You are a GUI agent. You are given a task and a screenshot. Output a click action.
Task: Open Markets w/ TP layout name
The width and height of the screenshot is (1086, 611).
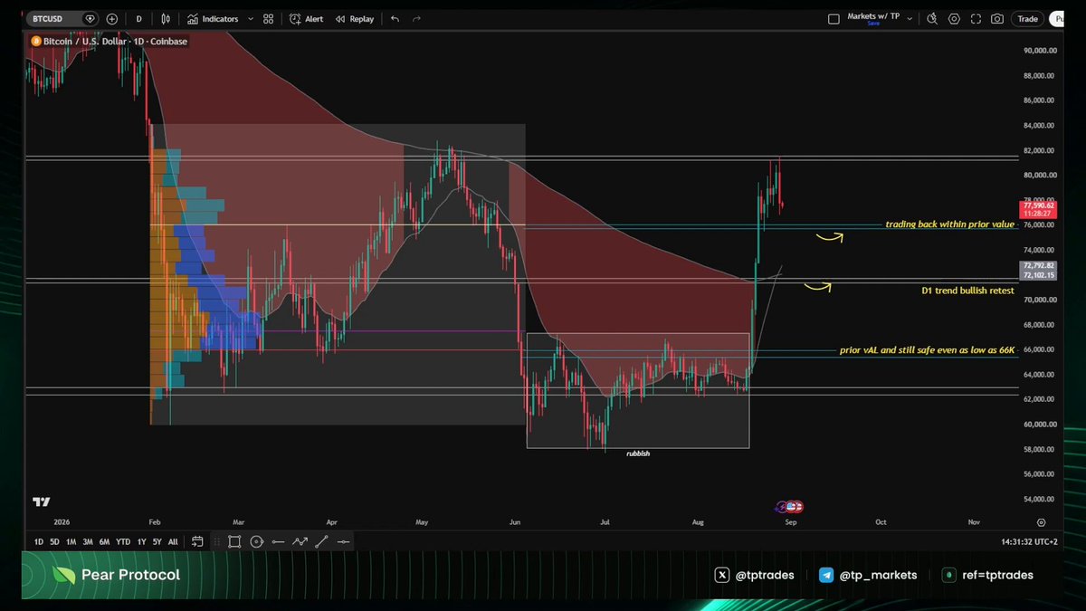(873, 15)
